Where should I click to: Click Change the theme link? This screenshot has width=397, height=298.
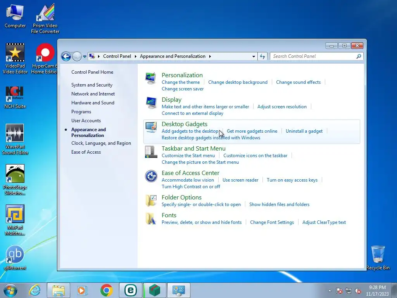(181, 82)
